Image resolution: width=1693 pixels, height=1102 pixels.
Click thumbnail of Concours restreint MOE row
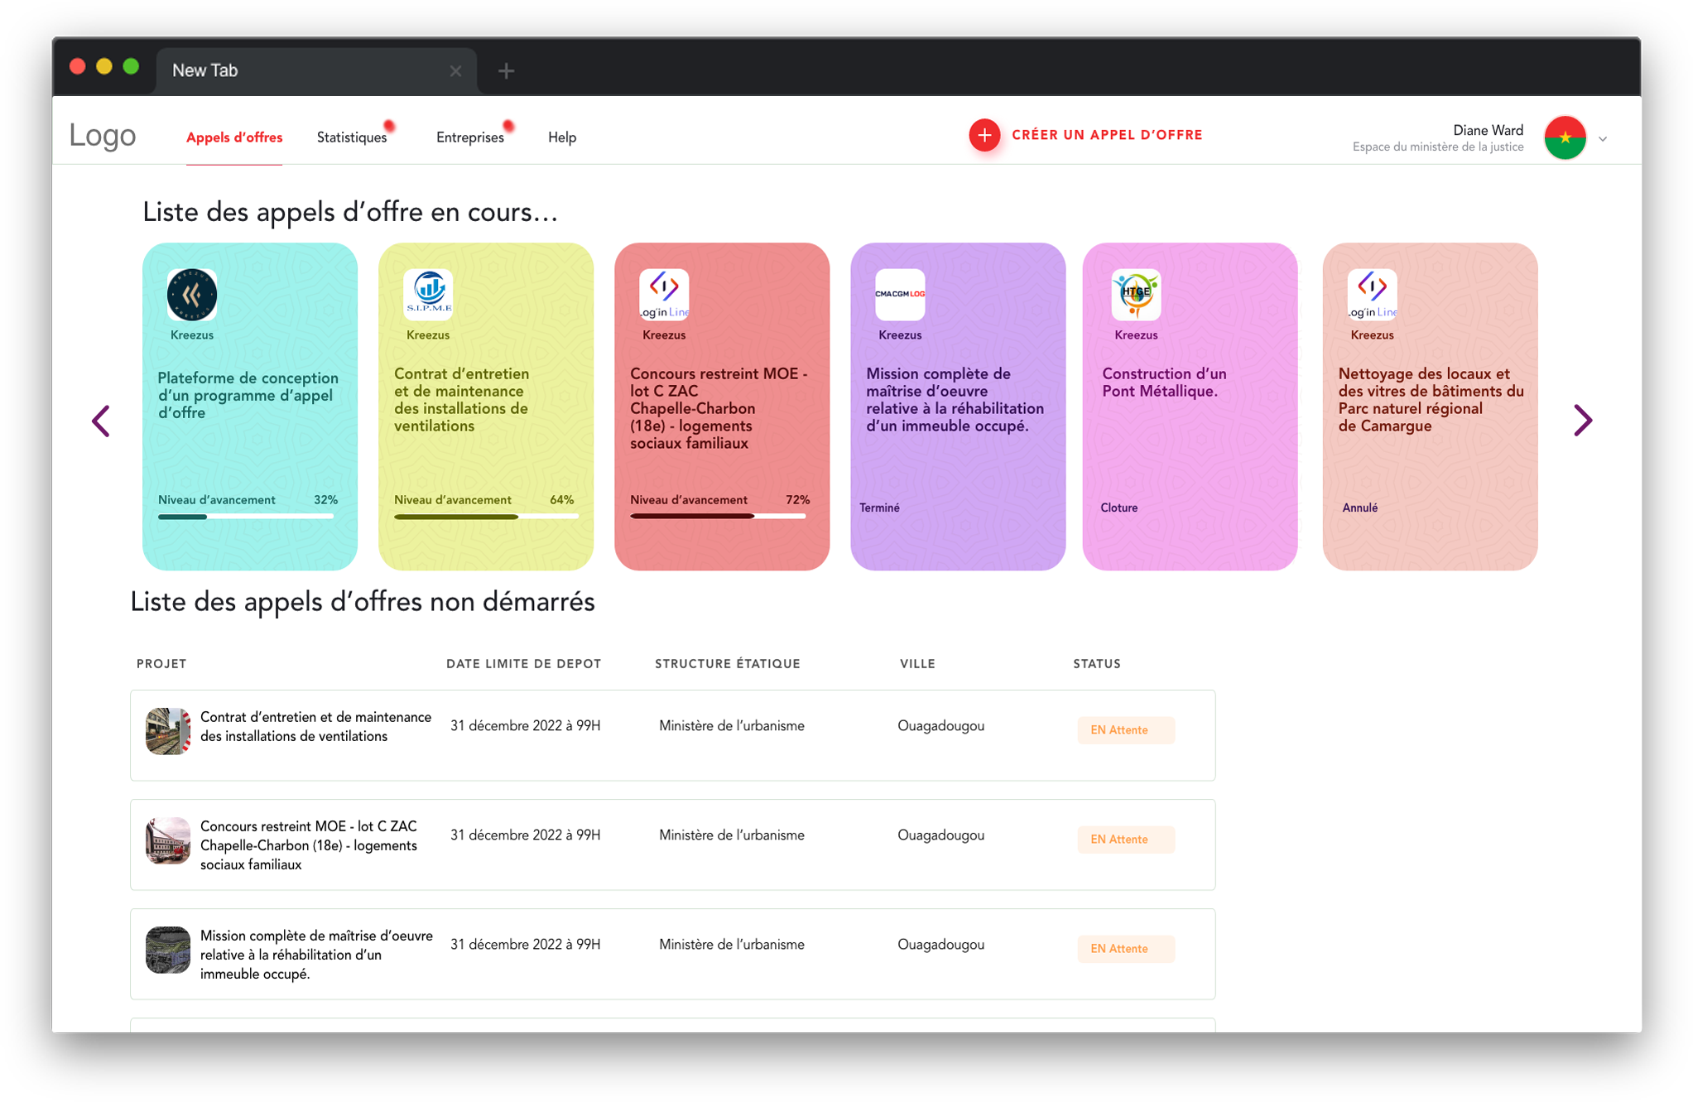coord(168,840)
